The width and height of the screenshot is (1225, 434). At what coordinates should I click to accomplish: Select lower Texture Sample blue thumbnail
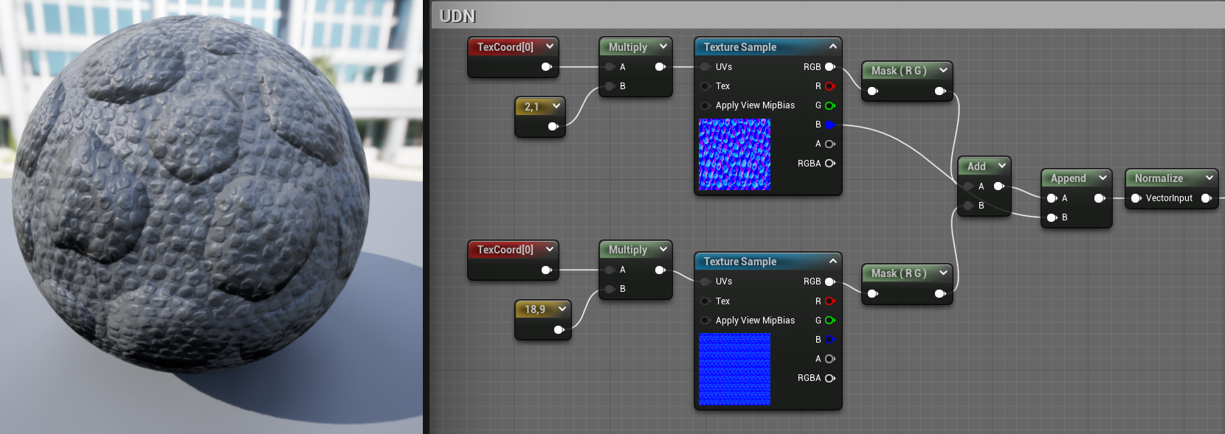(734, 369)
